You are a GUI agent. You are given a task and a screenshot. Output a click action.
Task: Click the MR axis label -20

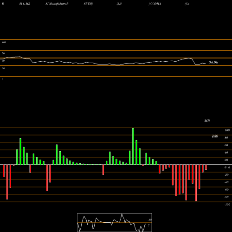pos(226,175)
